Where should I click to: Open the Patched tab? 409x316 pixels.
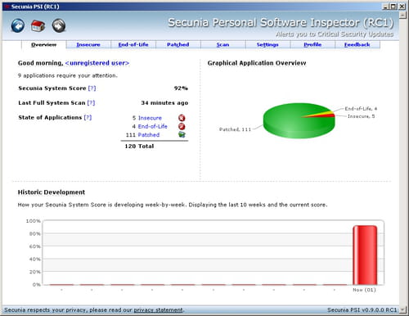[178, 44]
